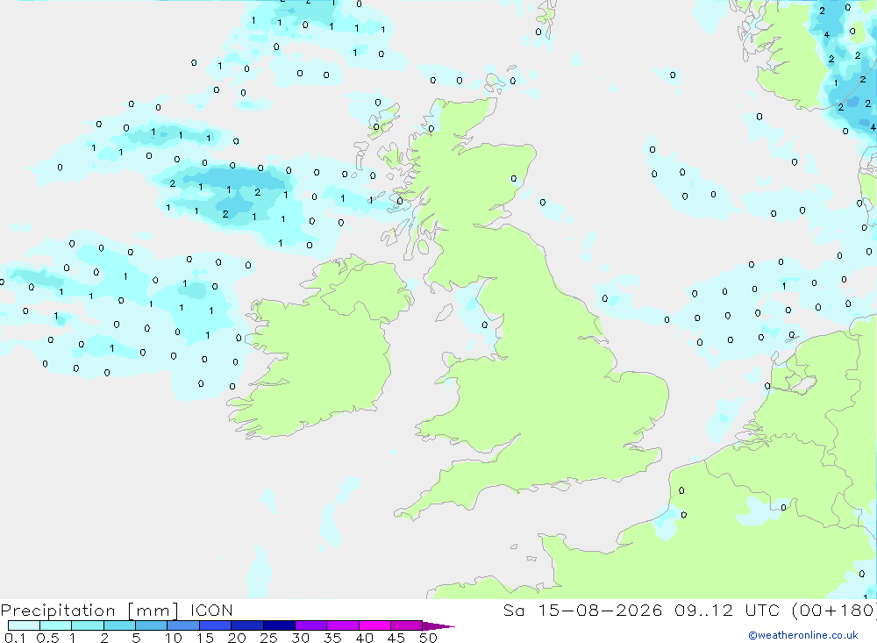Click the 0.1–0.5 mm lightest cyan legend swatch
The image size is (877, 643).
(x=24, y=625)
